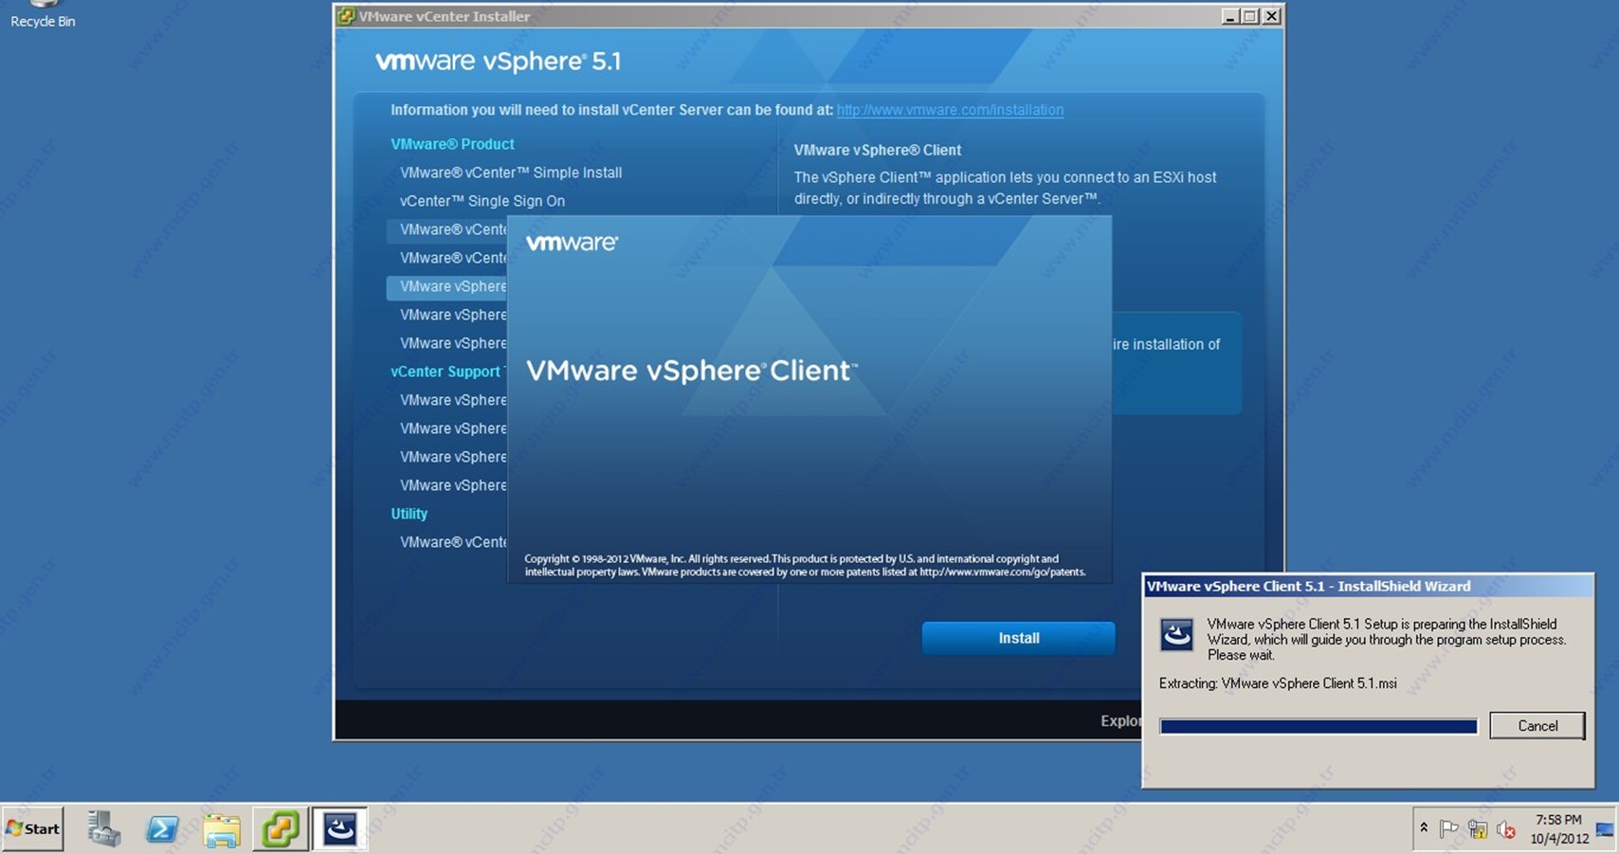1619x854 pixels.
Task: Switch to VMware vCenter Installer taskbar icon
Action: point(281,829)
